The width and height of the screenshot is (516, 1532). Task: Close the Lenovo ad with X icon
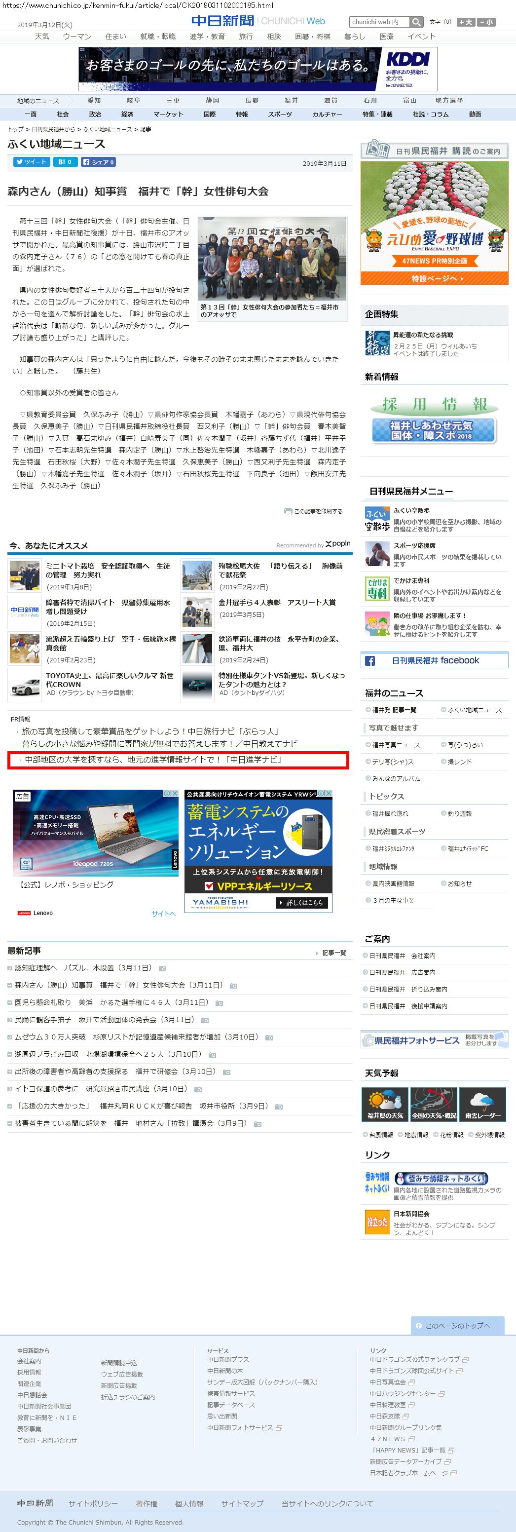click(x=175, y=793)
